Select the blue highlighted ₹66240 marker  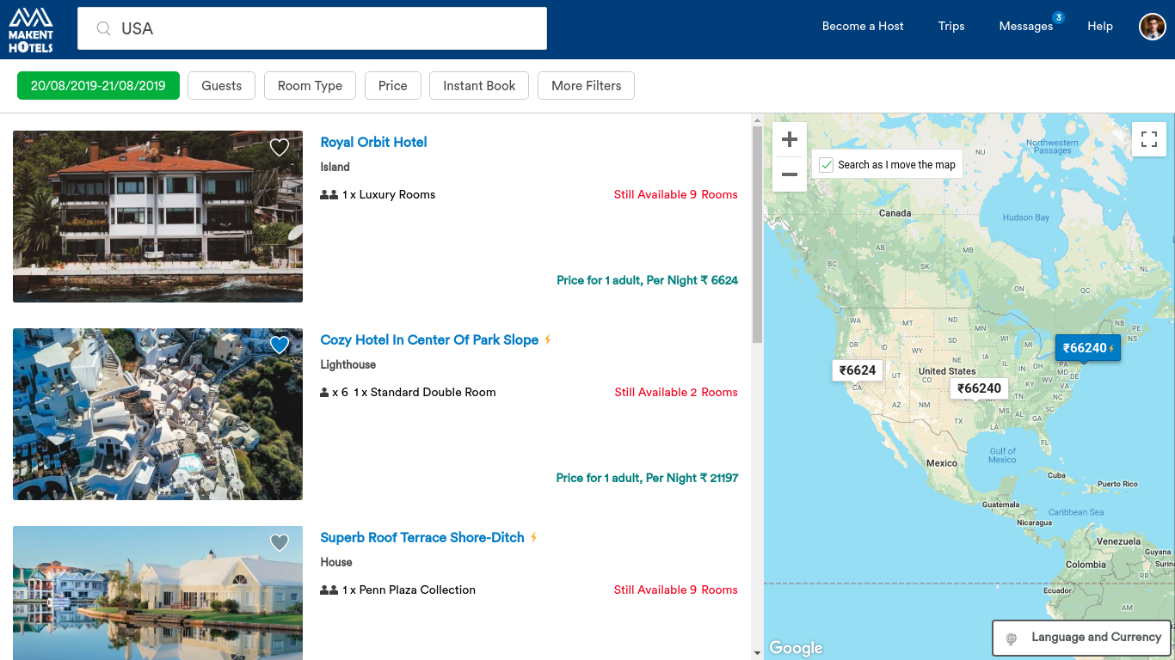pos(1088,348)
